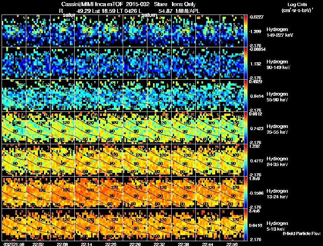Click the 22:26 time axis label
The height and width of the screenshot is (246, 323).
[135, 244]
